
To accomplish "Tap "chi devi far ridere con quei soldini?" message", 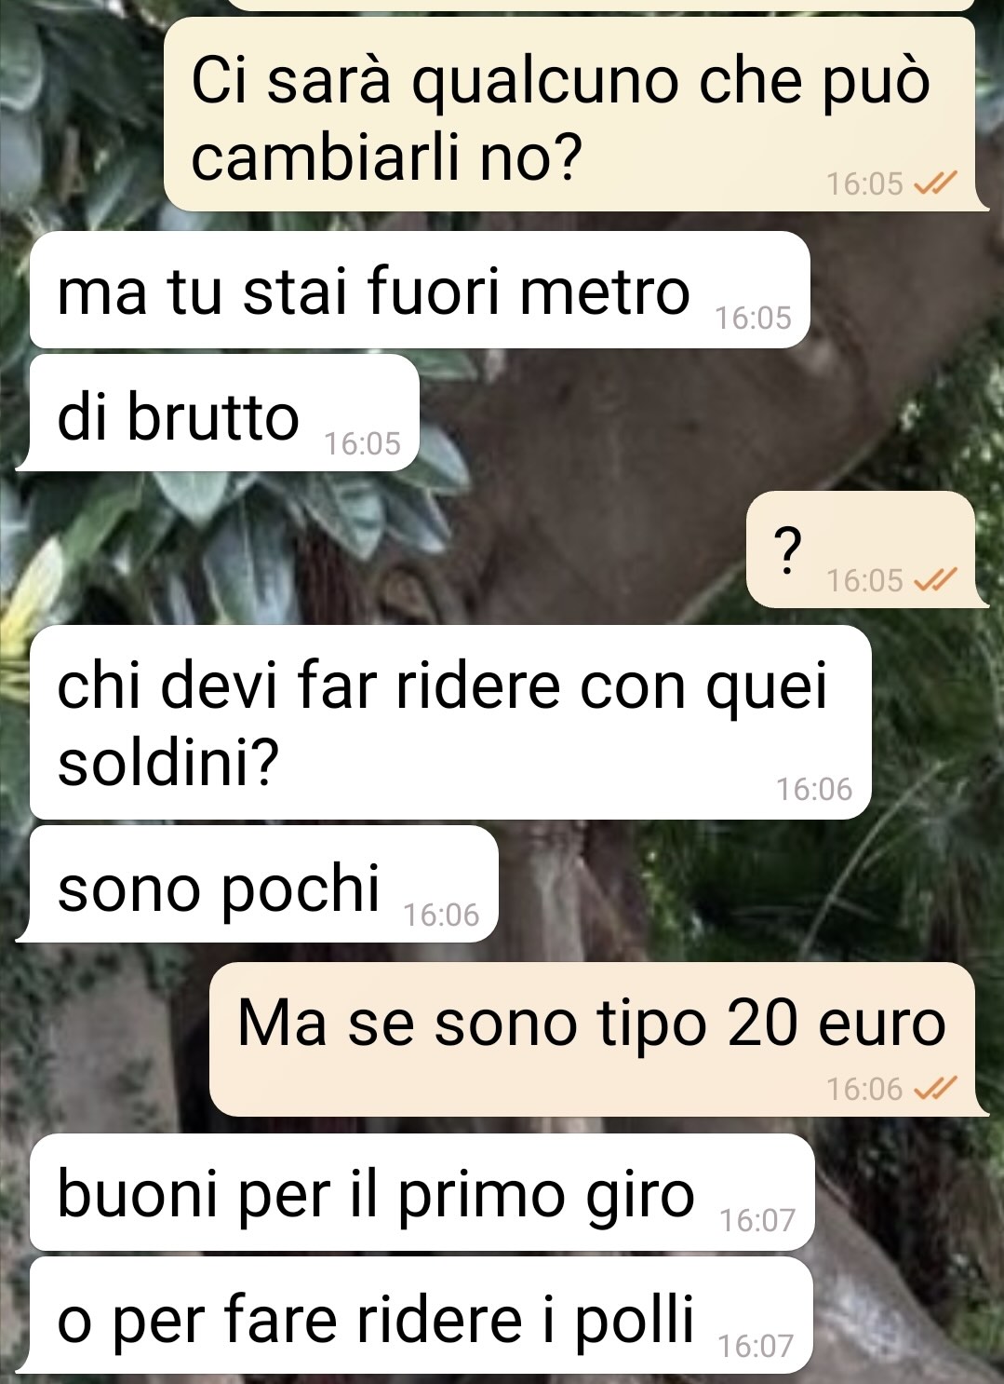I will (x=450, y=722).
